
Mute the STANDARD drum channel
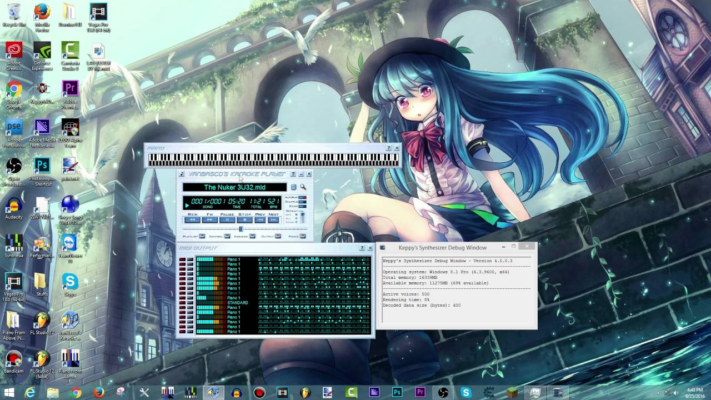tap(182, 303)
